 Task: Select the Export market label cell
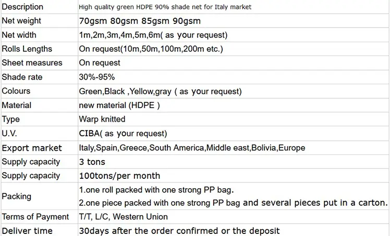coord(32,148)
